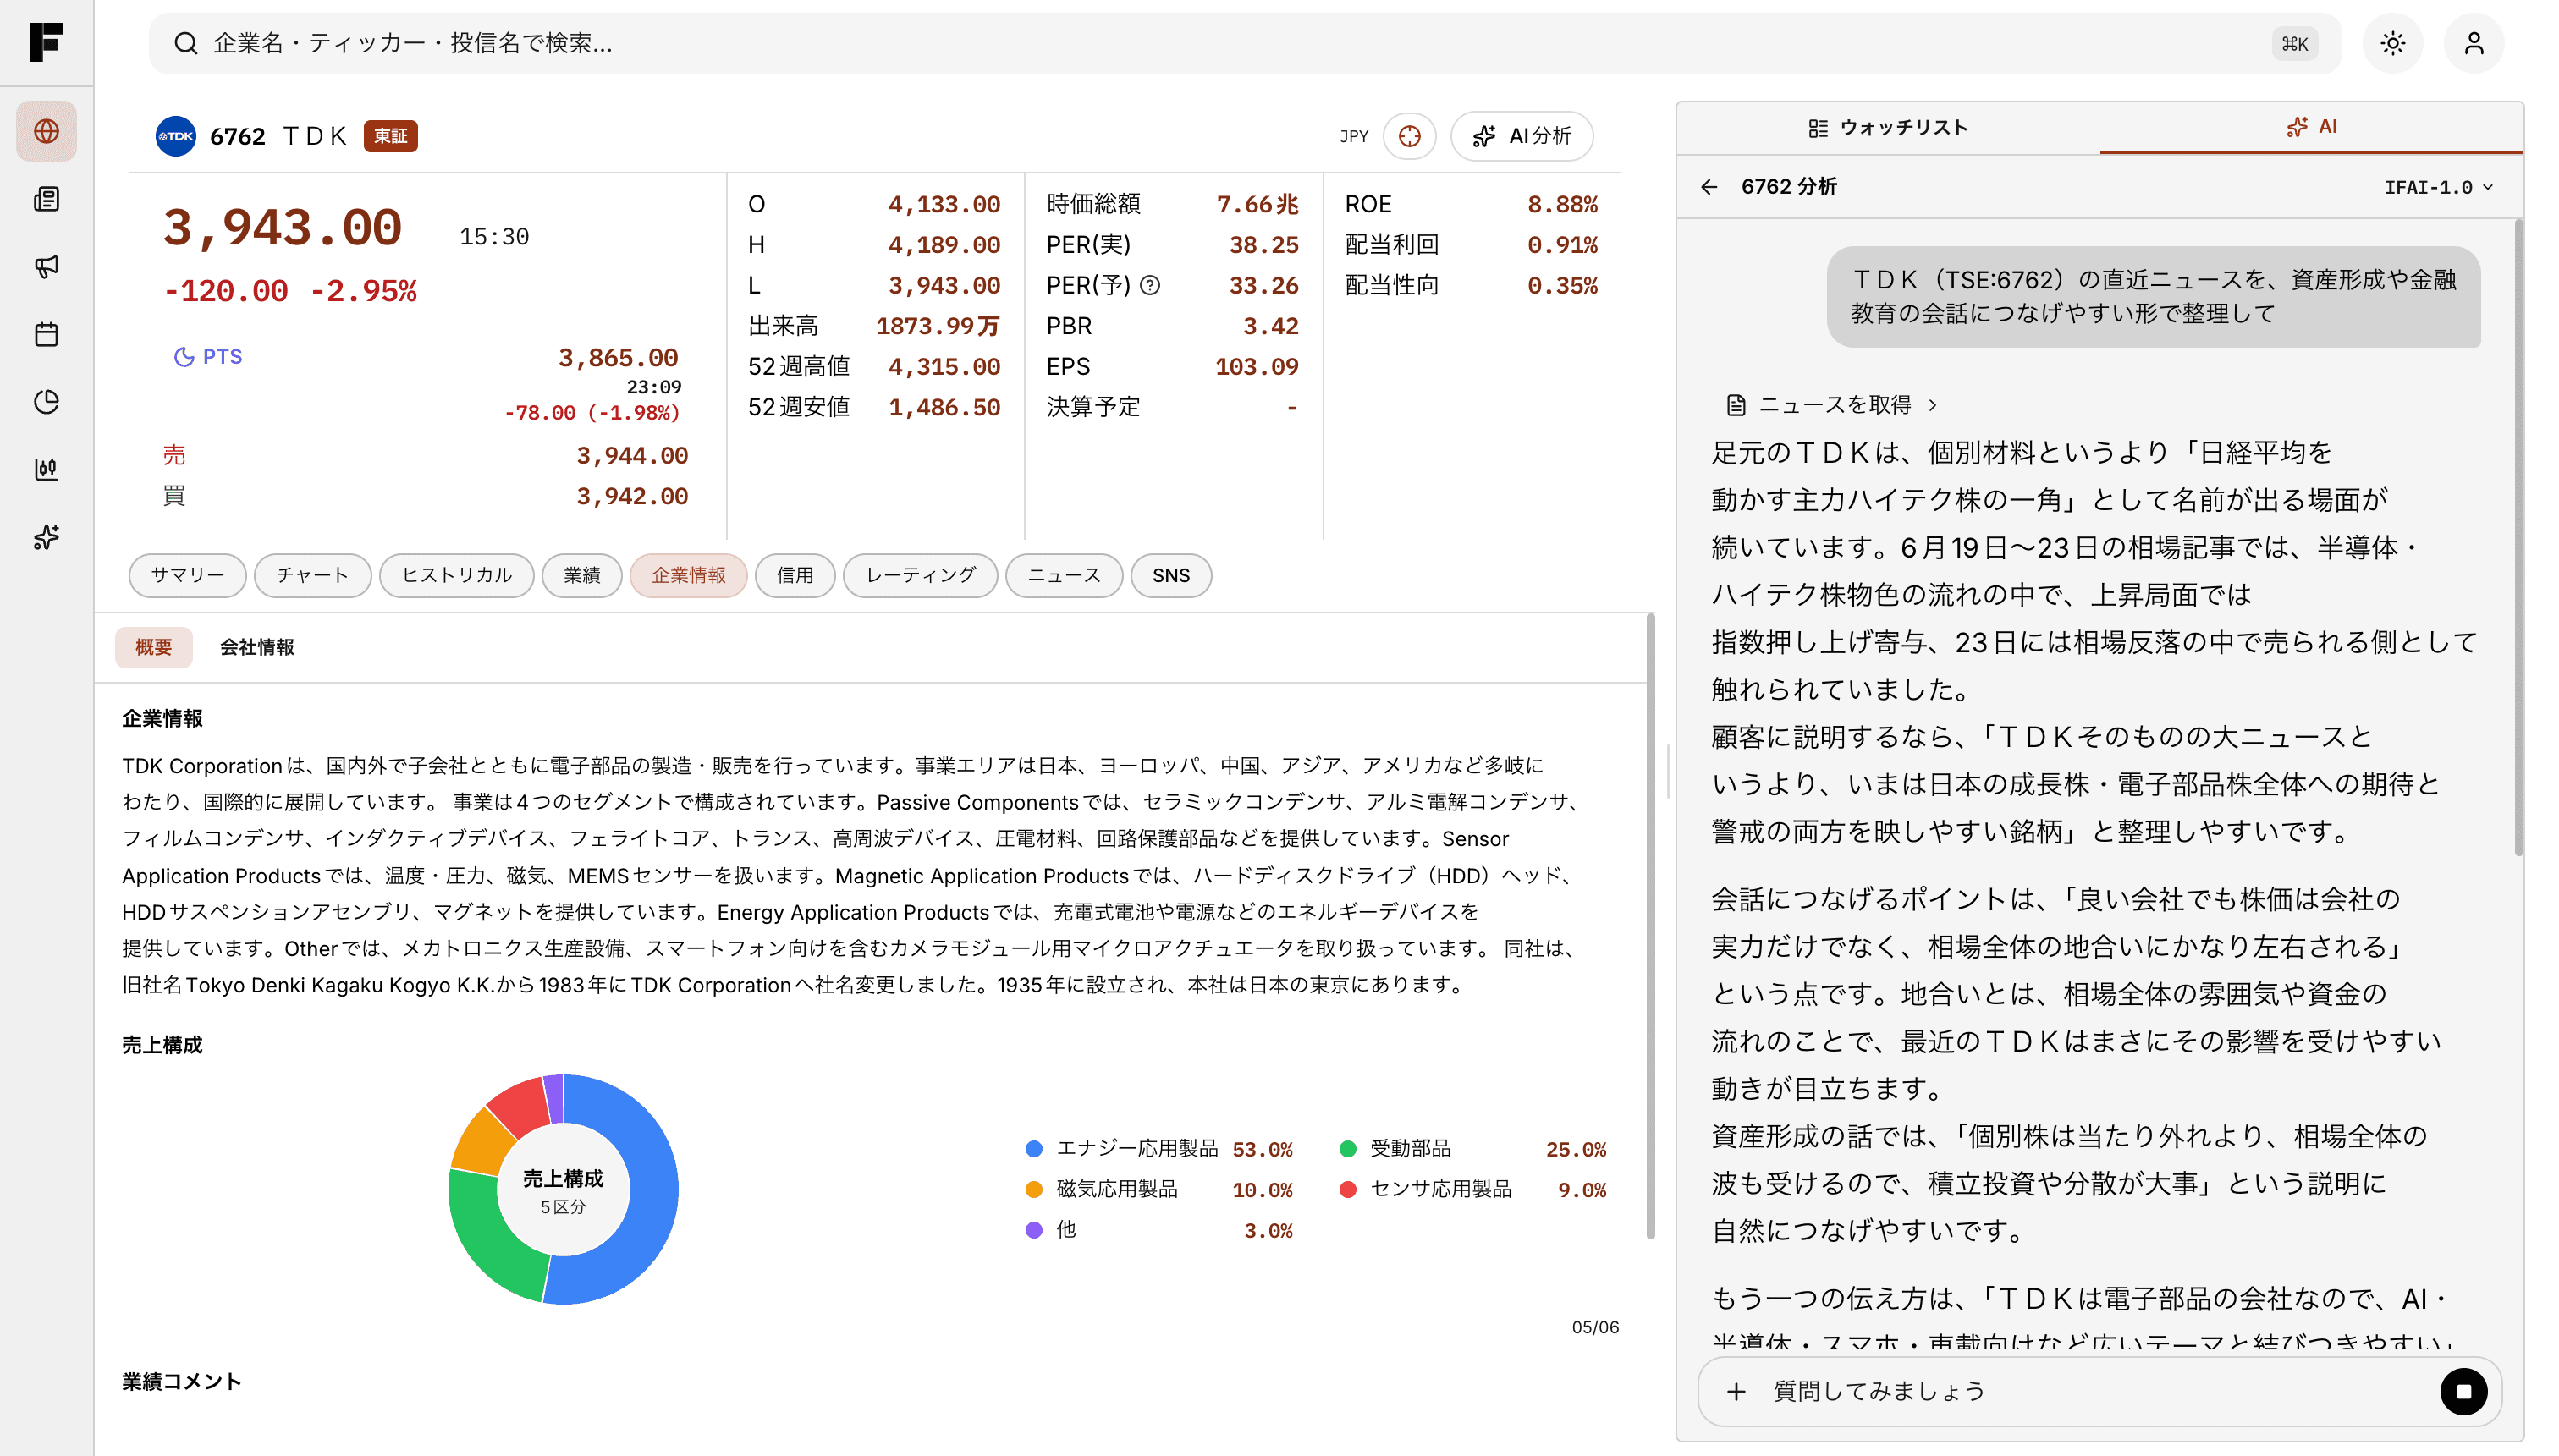Select the レーティング tab
The width and height of the screenshot is (2559, 1456).
tap(920, 575)
